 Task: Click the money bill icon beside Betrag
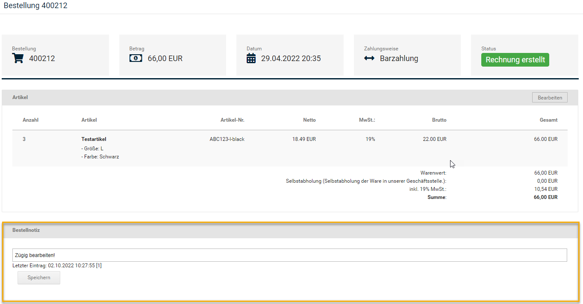[x=135, y=58]
